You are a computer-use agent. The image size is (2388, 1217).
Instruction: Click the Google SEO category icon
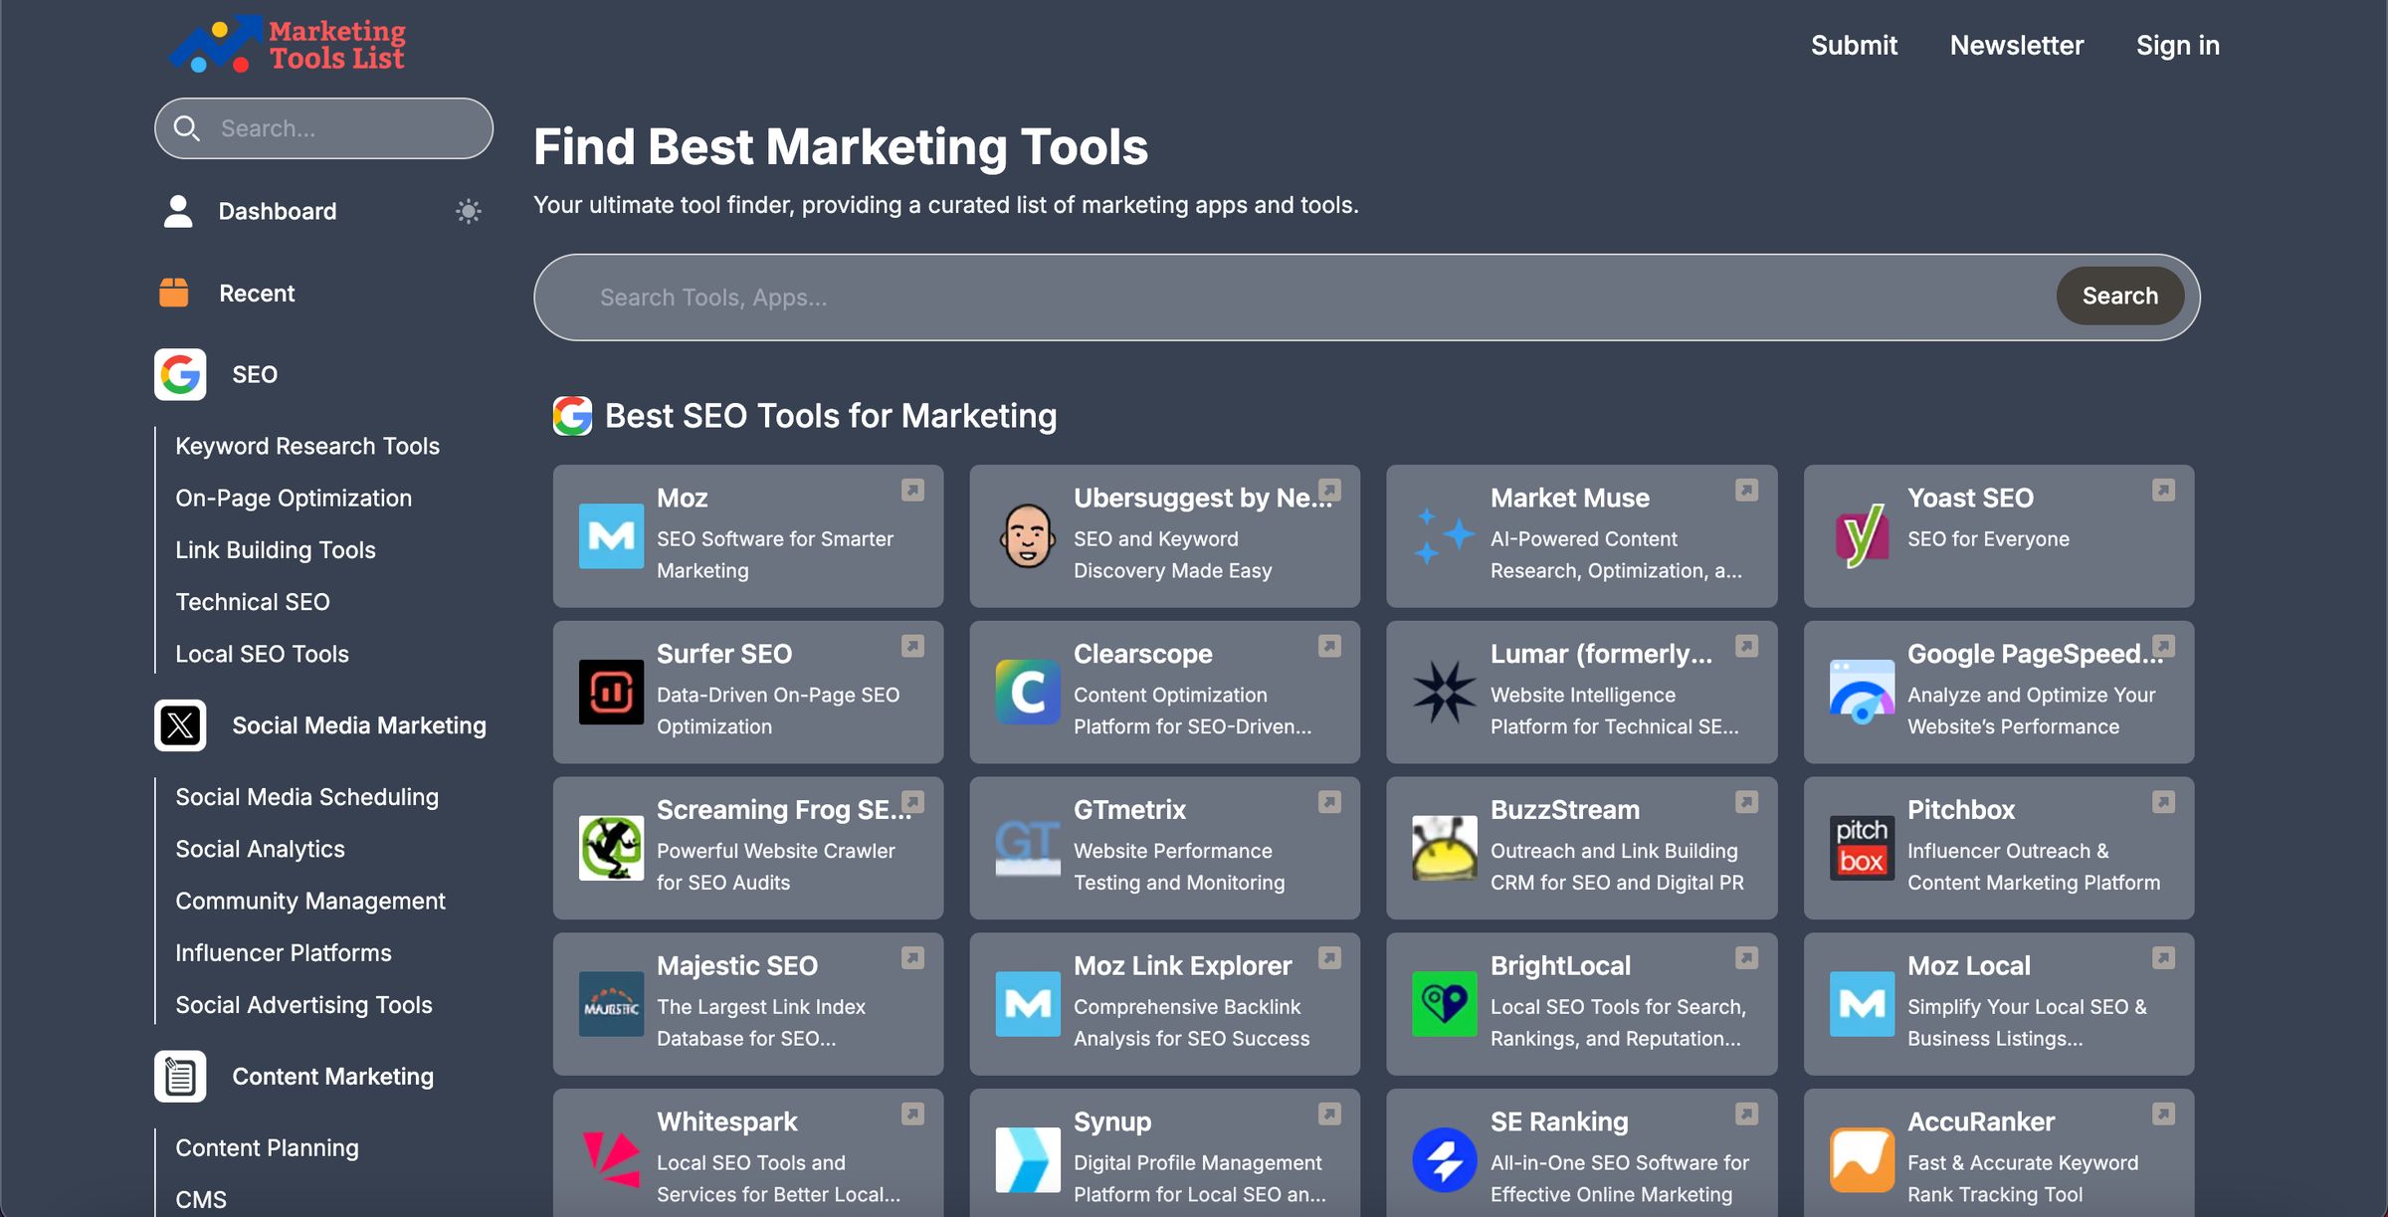point(180,374)
